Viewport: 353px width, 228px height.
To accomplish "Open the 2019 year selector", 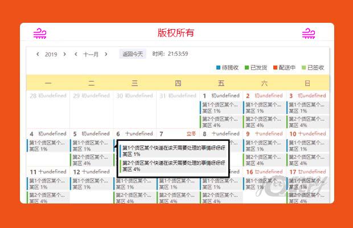I will [51, 55].
